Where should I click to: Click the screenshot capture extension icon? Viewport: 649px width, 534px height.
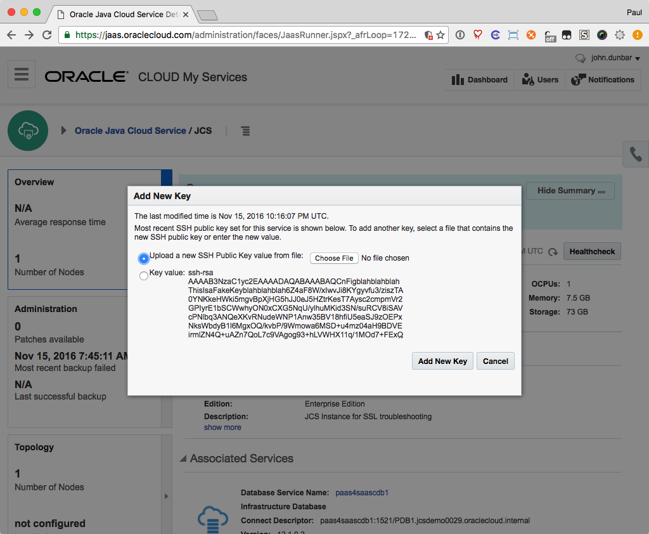tap(513, 36)
